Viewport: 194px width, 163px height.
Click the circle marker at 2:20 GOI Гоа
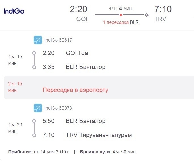tap(34, 53)
